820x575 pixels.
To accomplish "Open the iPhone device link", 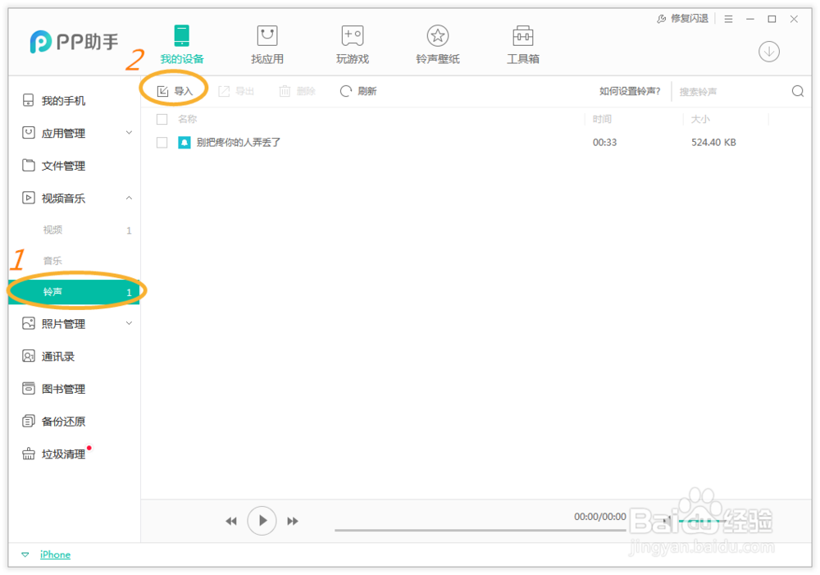I will click(x=55, y=554).
